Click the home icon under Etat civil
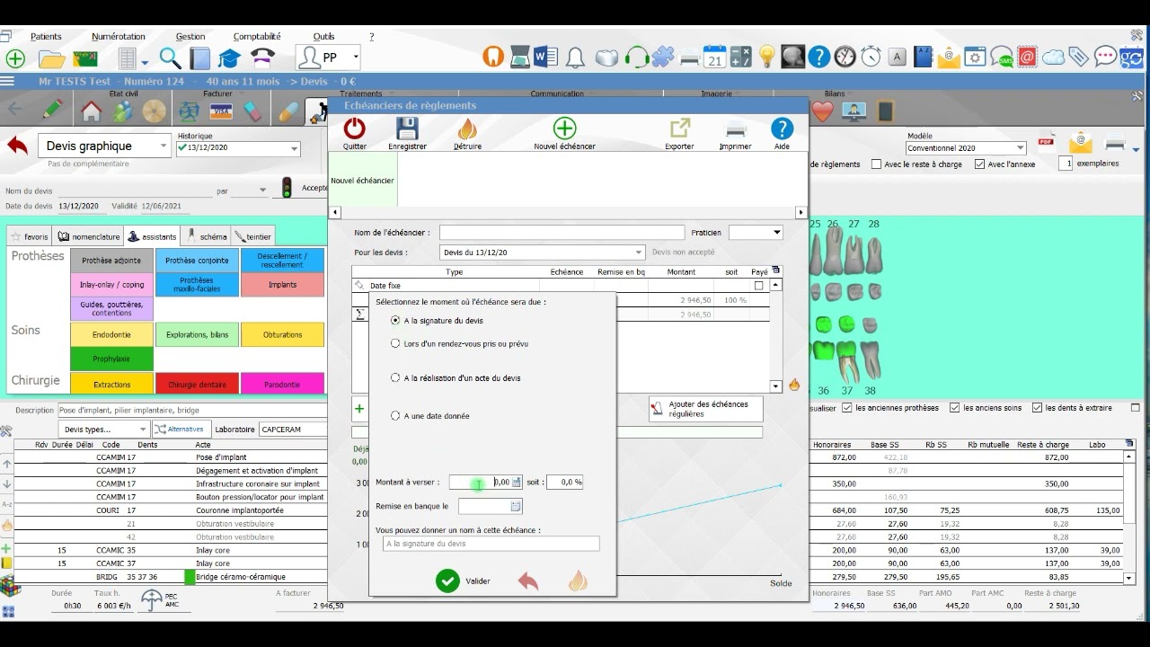This screenshot has width=1150, height=647. point(92,112)
